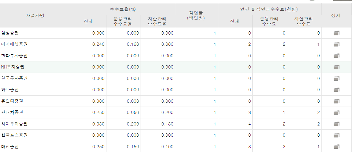352x155 pixels.
Task: Click total fee rate 0.380 for 하이투자증권
Action: click(98, 124)
